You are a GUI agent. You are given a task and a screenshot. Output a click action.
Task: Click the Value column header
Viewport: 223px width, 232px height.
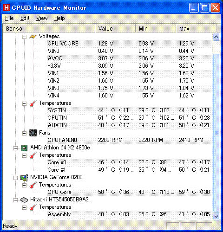(115, 28)
